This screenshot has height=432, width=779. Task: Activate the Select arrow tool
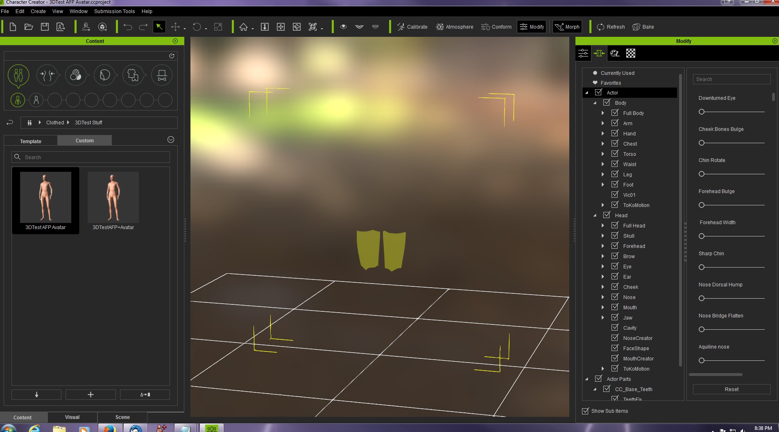pos(159,27)
